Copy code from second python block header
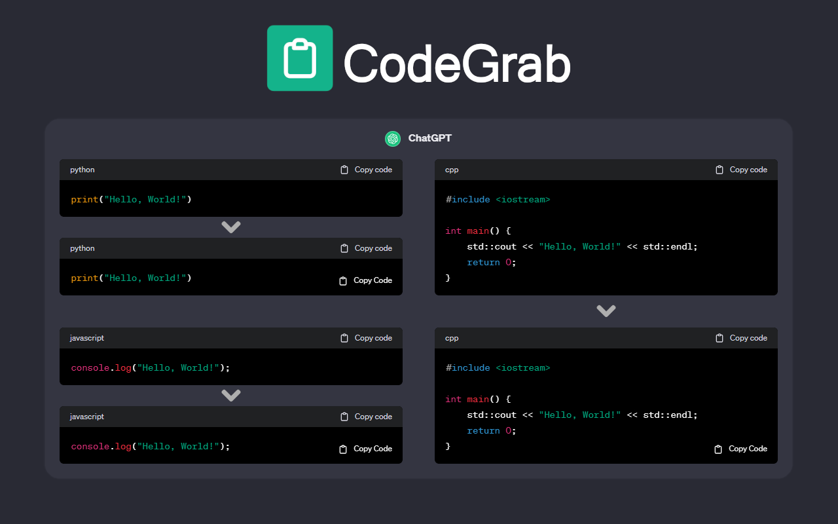The image size is (838, 524). pos(367,248)
